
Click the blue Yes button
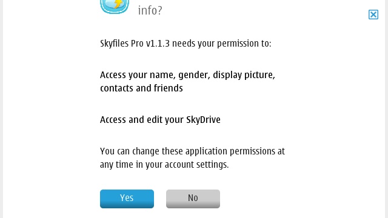(127, 199)
